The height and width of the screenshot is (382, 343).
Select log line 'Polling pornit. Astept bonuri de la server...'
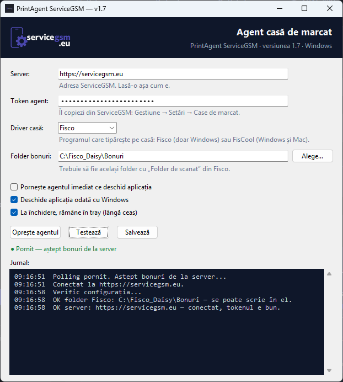tap(140, 277)
